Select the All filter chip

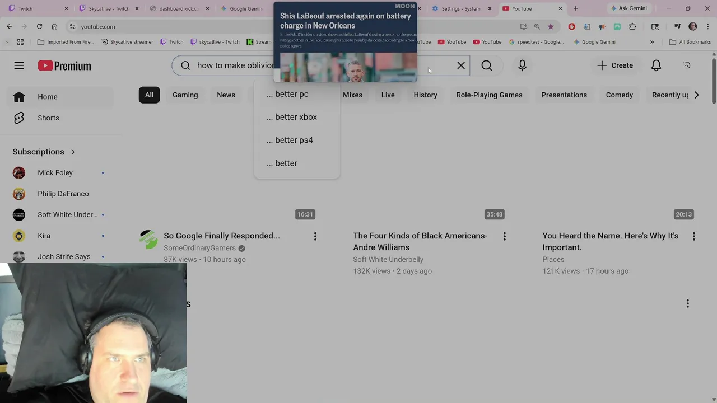(x=149, y=95)
